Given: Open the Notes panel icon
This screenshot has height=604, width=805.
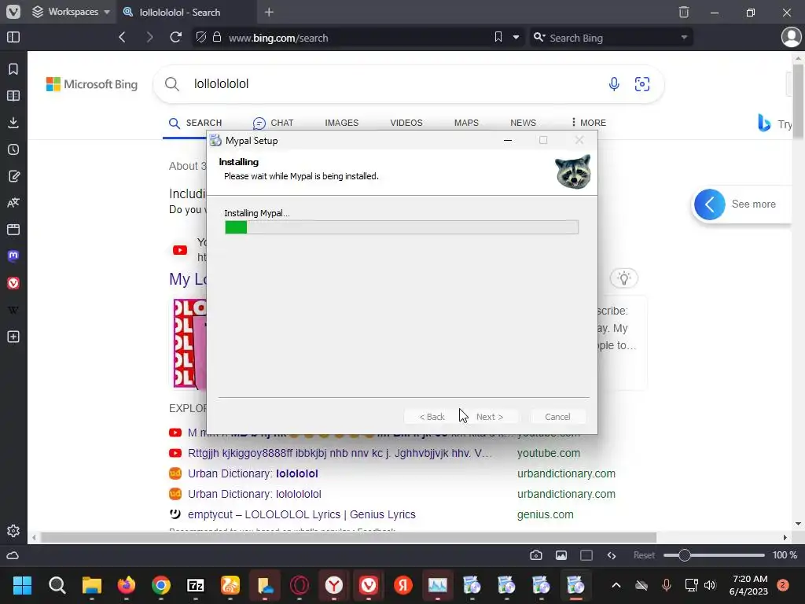Looking at the screenshot, I should coord(13,176).
